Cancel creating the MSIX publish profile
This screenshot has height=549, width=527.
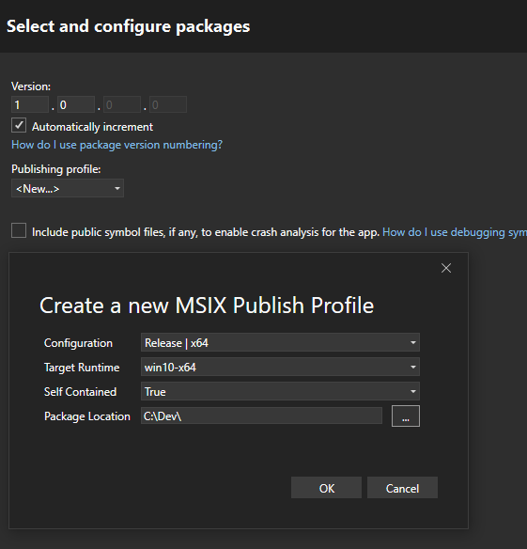click(x=402, y=487)
